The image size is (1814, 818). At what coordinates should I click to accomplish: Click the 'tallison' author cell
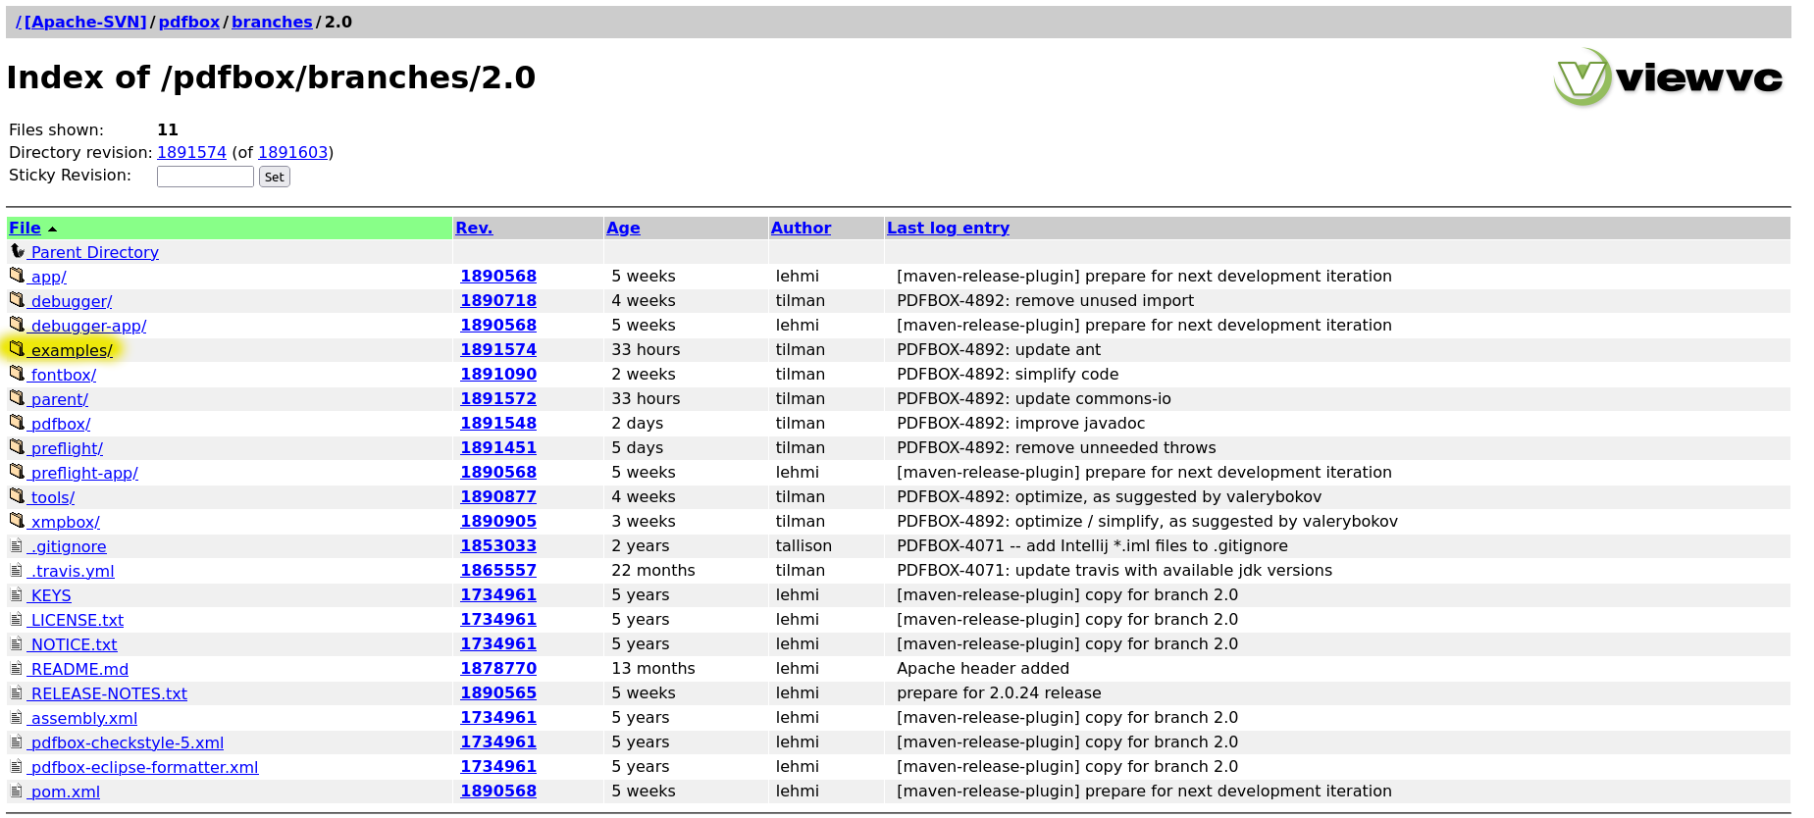click(803, 545)
